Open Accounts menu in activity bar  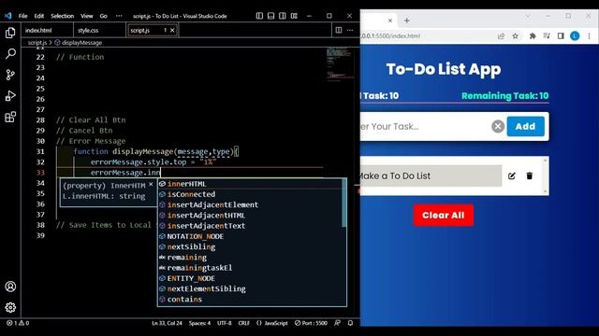[10, 287]
